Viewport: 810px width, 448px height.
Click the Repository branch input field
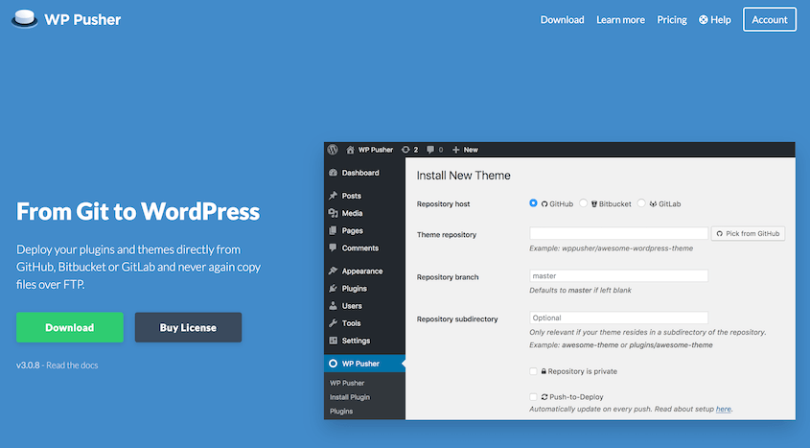(618, 276)
